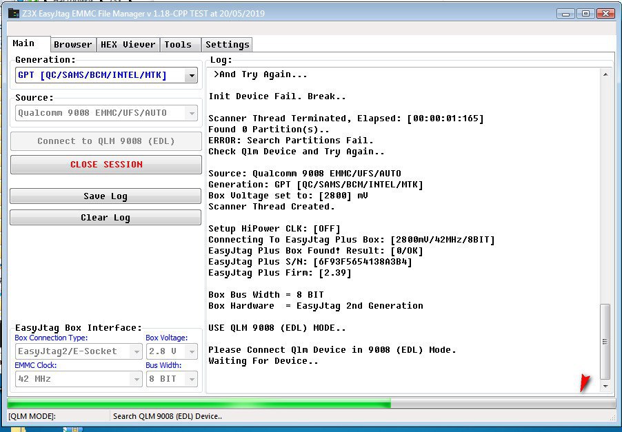This screenshot has width=622, height=432.
Task: Maximize the EasyJtag window
Action: coord(585,14)
